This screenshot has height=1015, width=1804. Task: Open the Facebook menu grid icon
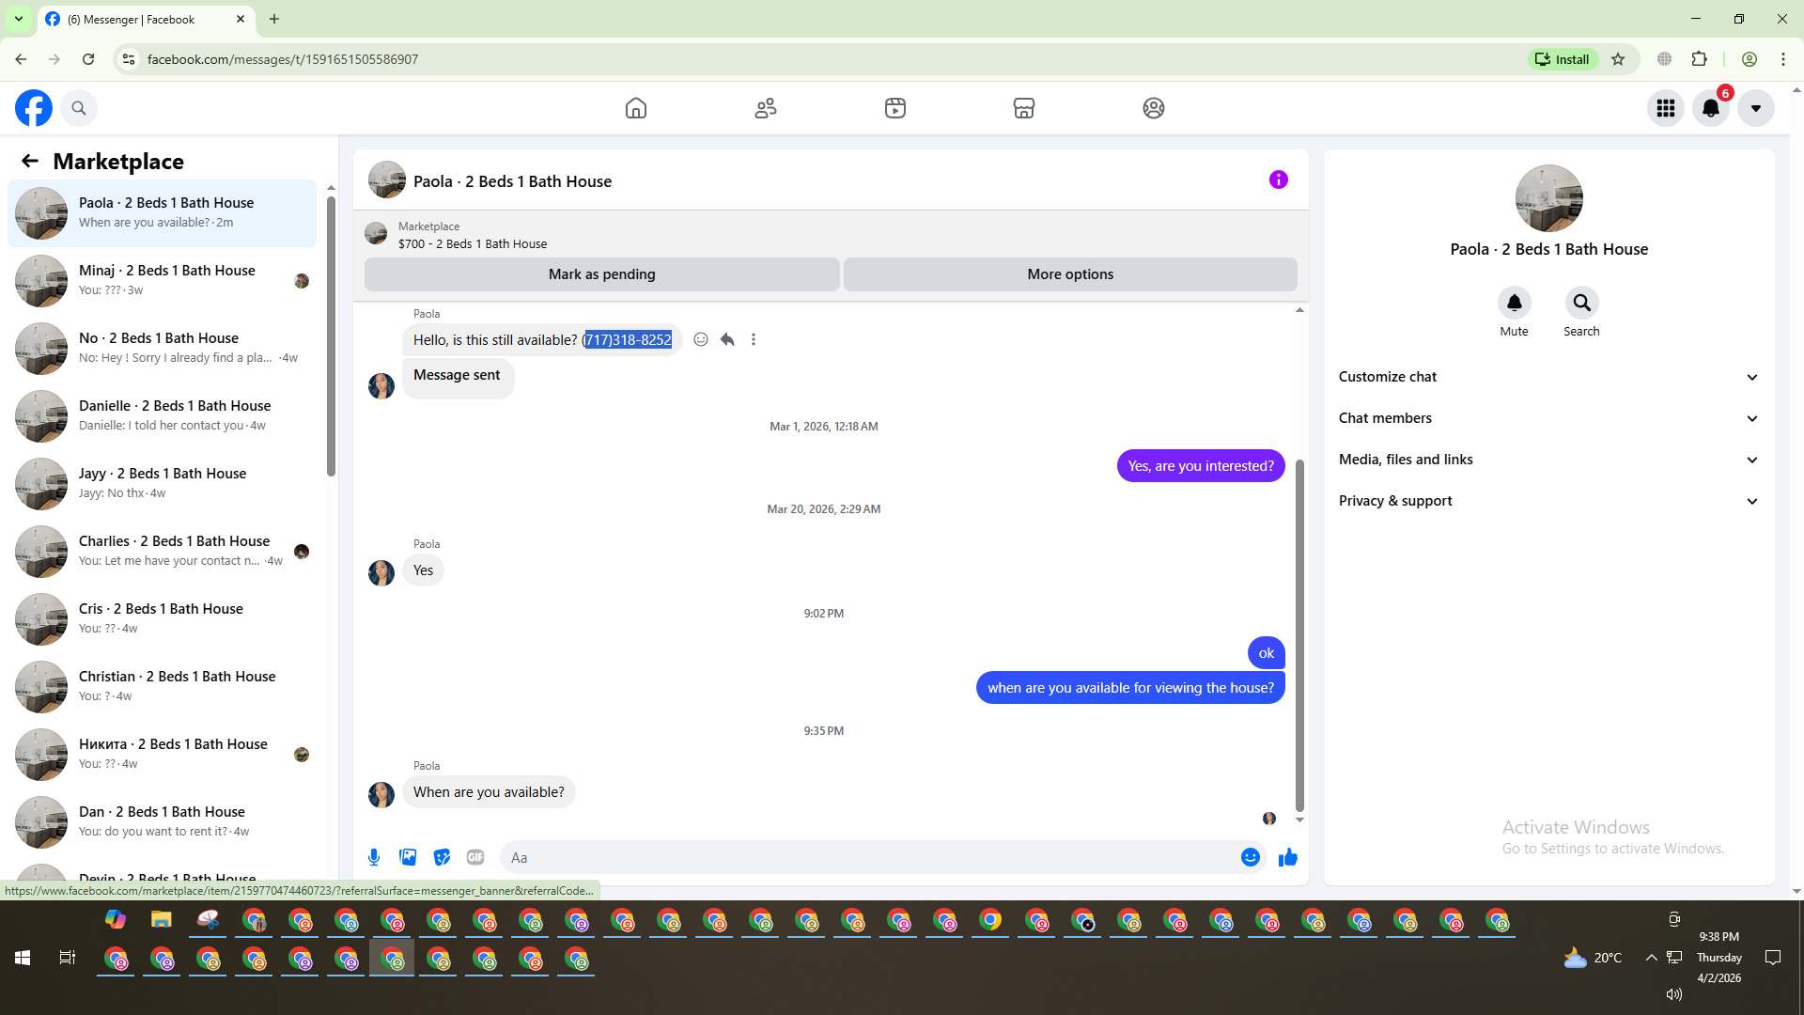1666,108
